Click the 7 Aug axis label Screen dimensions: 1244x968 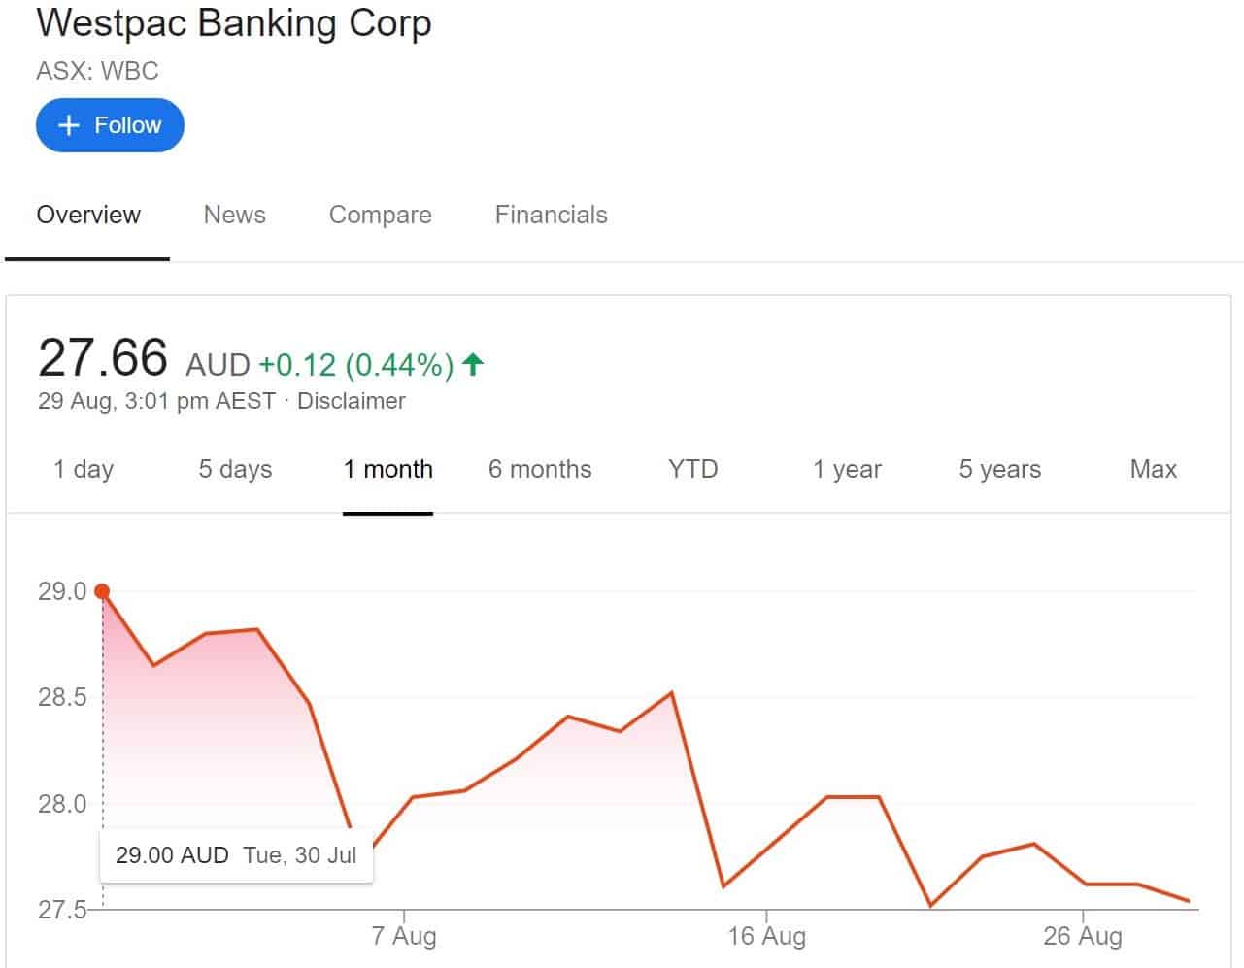404,936
